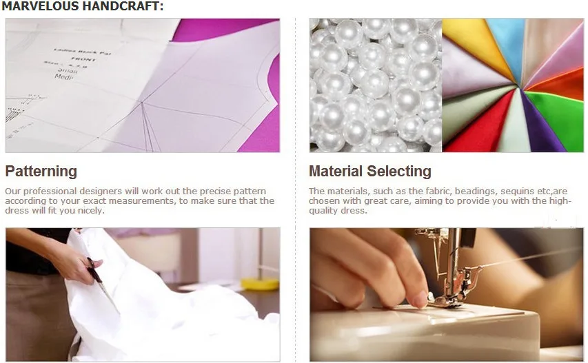Click the Material Selecting heading
Viewport: 588px width, 363px height.
[370, 172]
